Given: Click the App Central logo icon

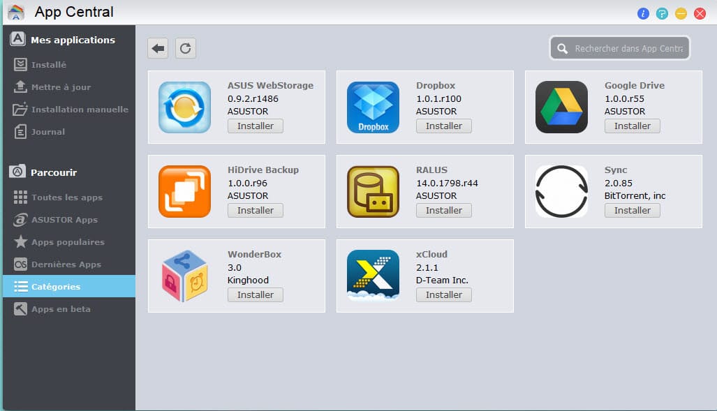Looking at the screenshot, I should [x=16, y=12].
